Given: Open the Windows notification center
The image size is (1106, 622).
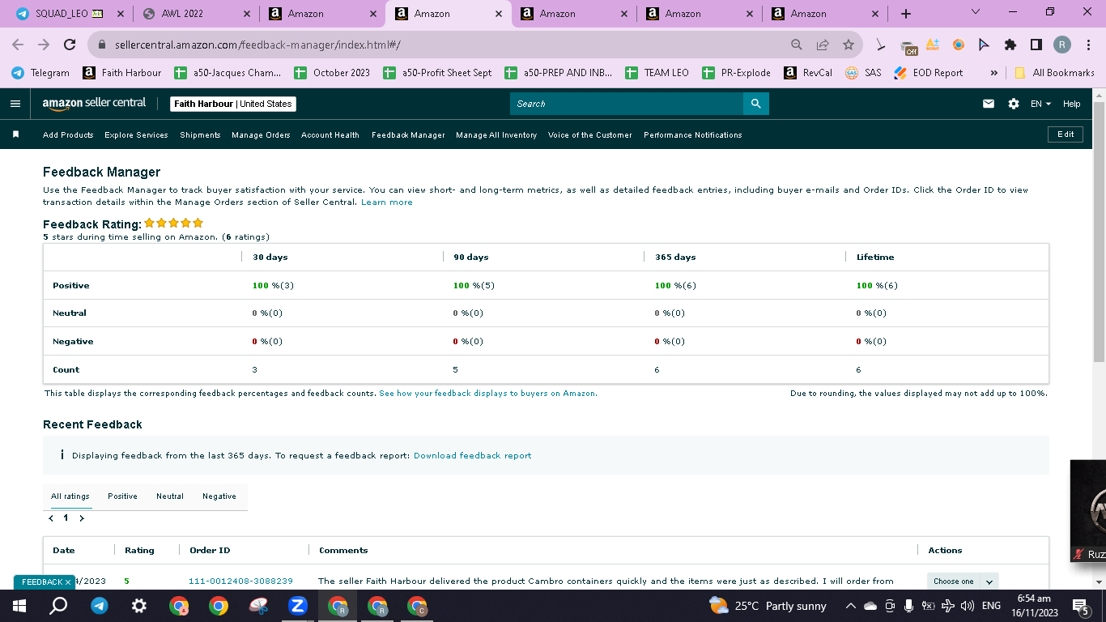Looking at the screenshot, I should pos(1079,606).
